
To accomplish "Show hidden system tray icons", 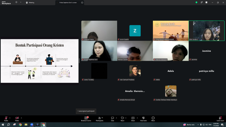I will 198,125.
